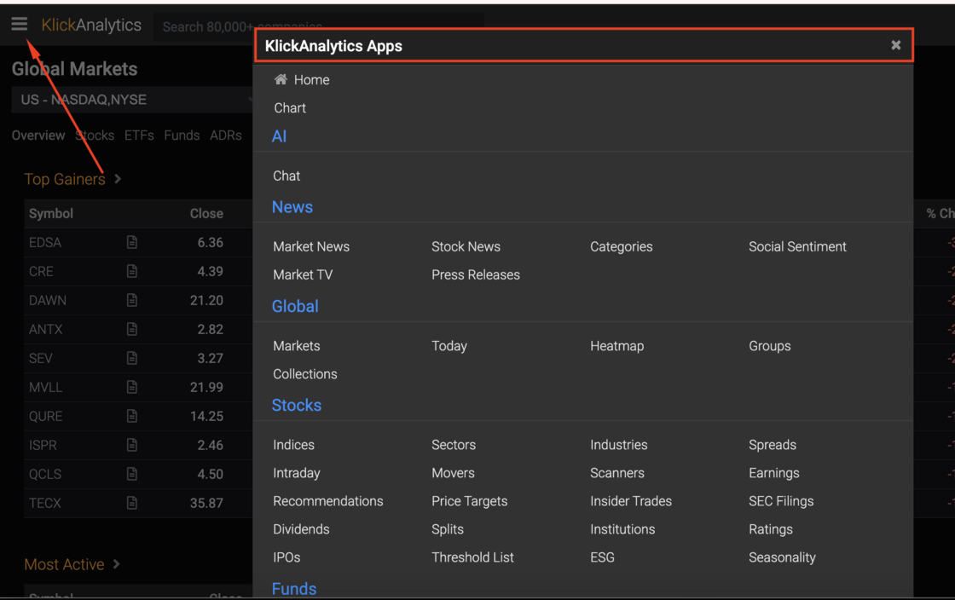Open Chat under AI section

[x=286, y=176]
